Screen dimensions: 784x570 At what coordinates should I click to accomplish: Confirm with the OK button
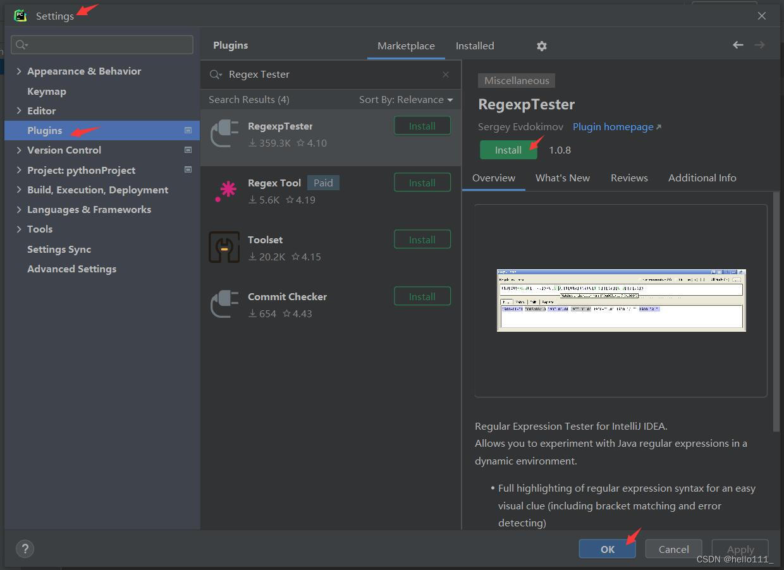608,549
